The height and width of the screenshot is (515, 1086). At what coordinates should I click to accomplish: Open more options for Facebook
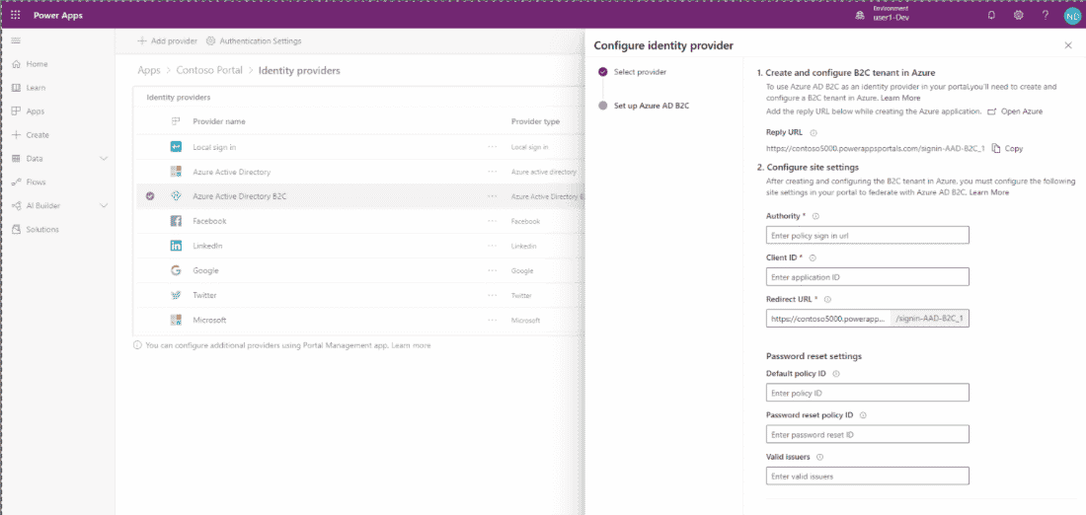coord(492,221)
